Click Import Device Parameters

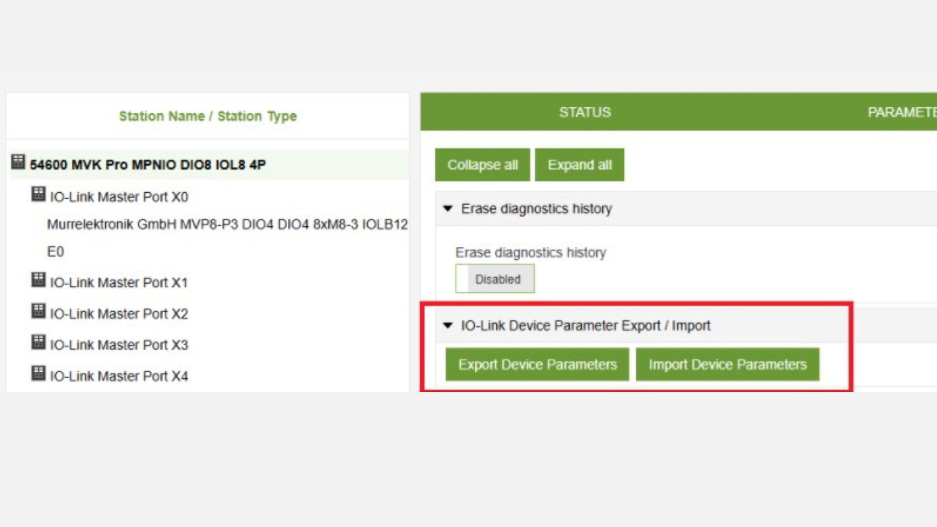coord(727,365)
